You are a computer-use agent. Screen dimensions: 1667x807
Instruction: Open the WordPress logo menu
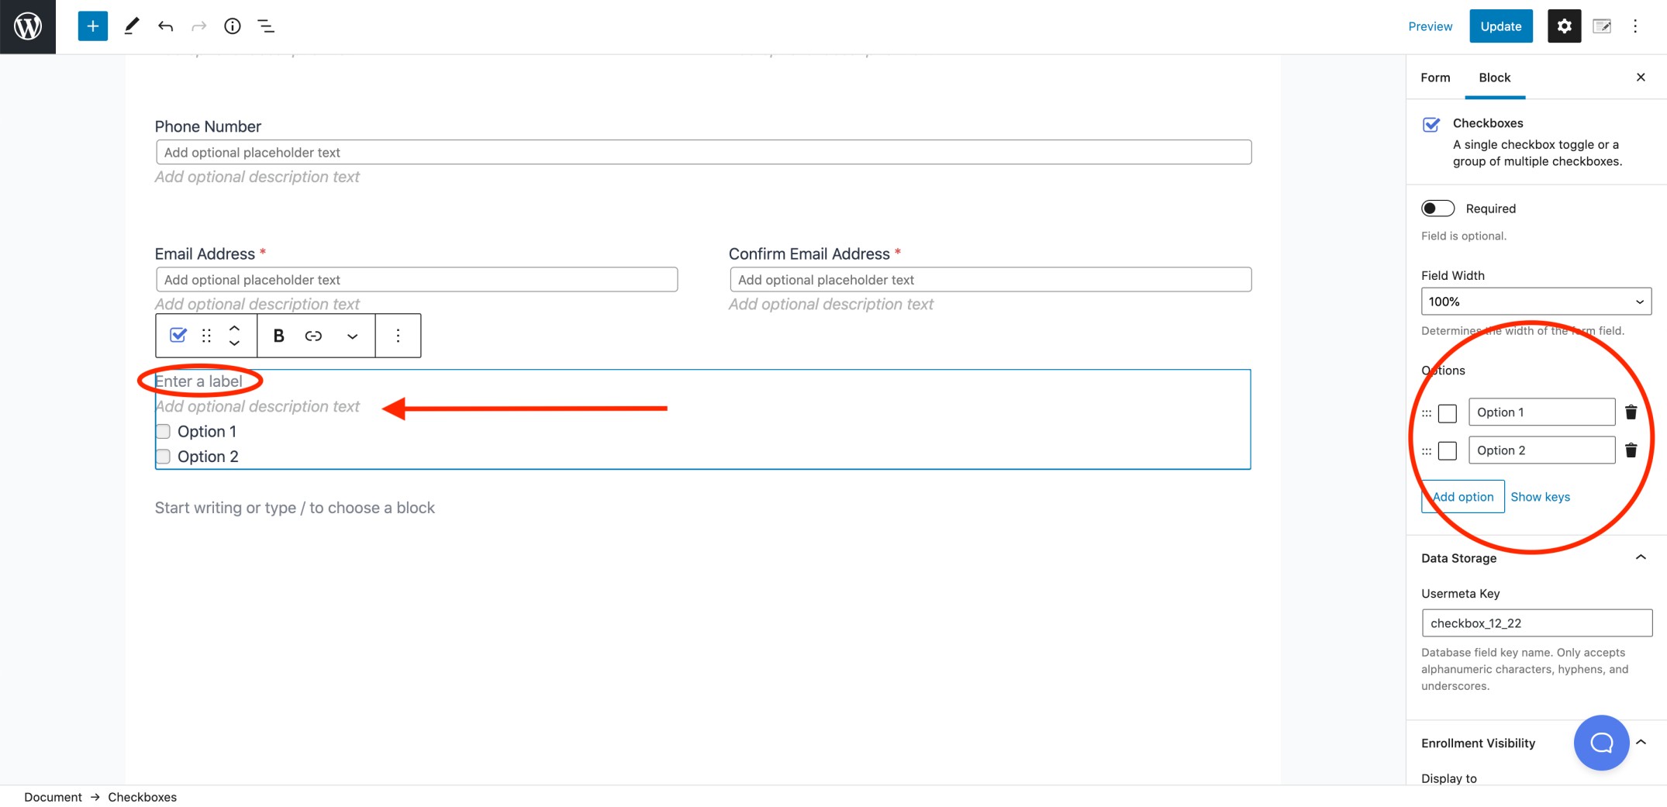[28, 26]
